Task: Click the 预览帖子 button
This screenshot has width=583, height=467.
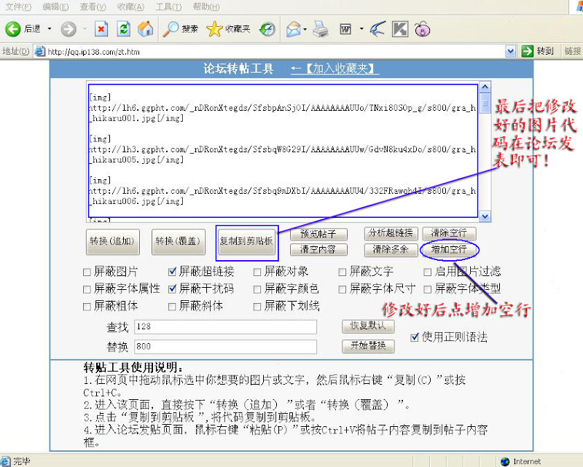Action: click(x=318, y=235)
